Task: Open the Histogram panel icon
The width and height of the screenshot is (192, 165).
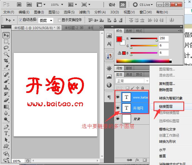Action: pyautogui.click(x=109, y=77)
